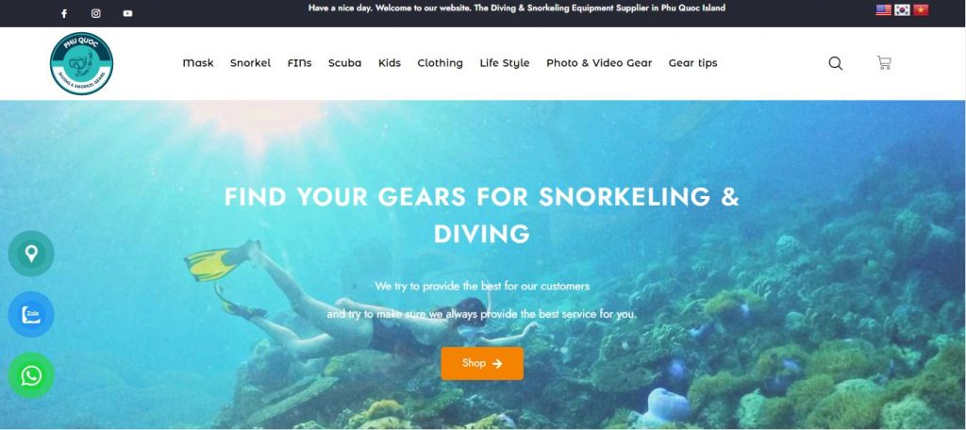Click the Phu Quoc Diving logo
966x430 pixels.
81,63
